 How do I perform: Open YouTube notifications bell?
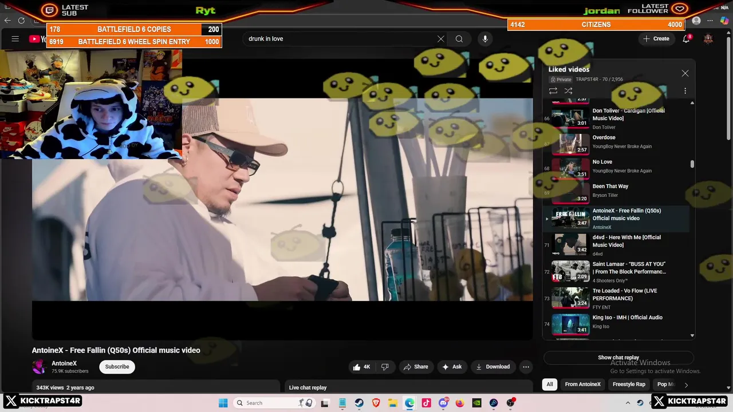[x=686, y=39]
